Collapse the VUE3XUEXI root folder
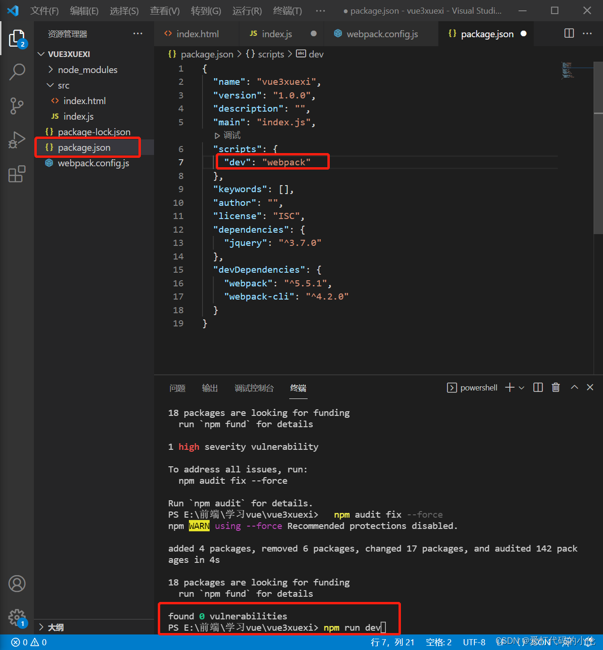Viewport: 603px width, 650px height. click(94, 54)
